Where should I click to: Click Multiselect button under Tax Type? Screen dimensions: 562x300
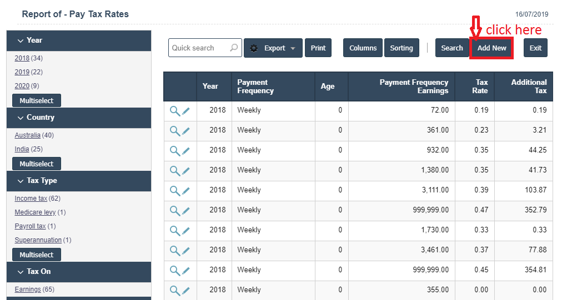[x=37, y=255]
